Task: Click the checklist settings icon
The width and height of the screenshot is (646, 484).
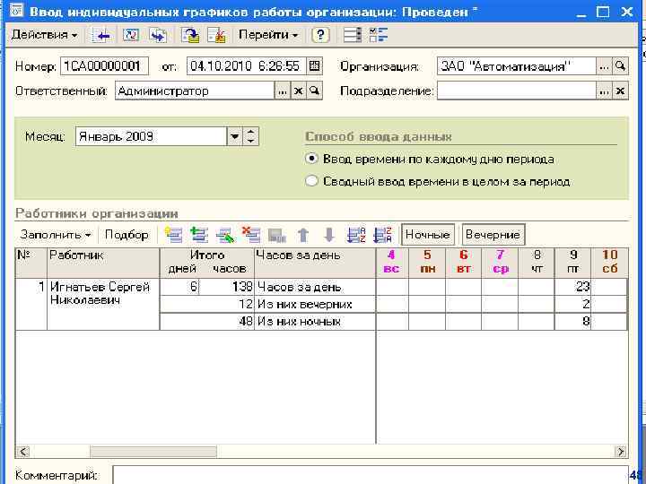Action: pos(379,35)
